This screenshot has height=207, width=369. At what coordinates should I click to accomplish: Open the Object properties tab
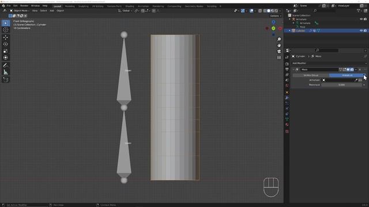(x=287, y=92)
